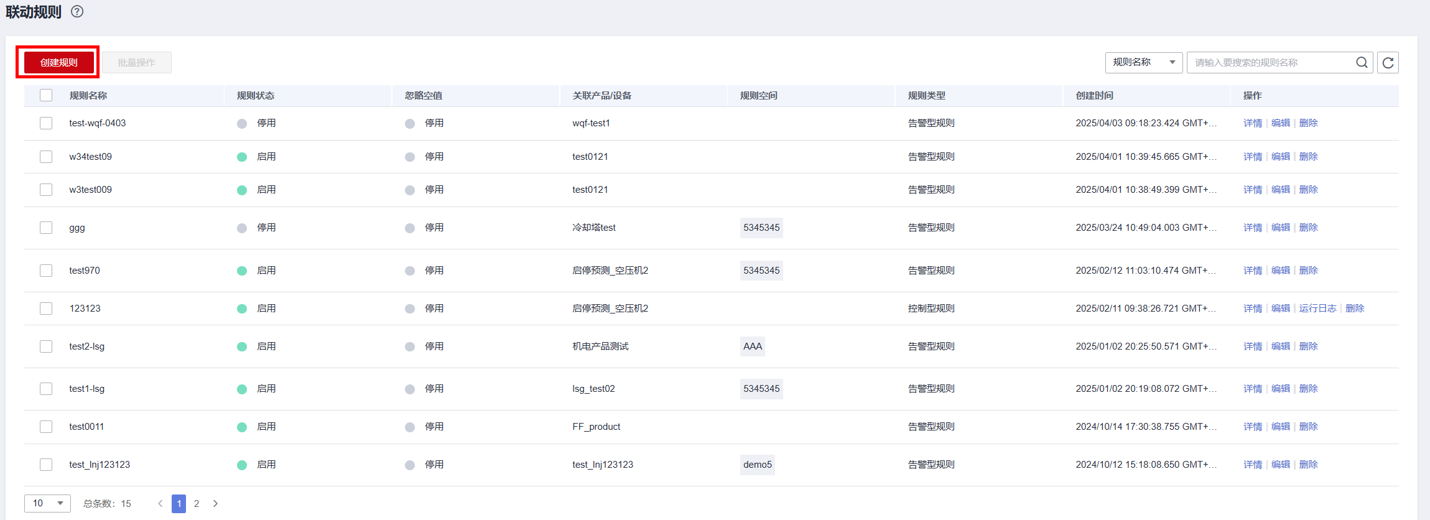Viewport: 1430px width, 520px height.
Task: Click 关联产品/设备 column header
Action: point(602,95)
